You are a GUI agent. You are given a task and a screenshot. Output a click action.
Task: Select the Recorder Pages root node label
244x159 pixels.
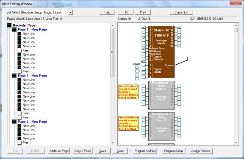[25, 25]
